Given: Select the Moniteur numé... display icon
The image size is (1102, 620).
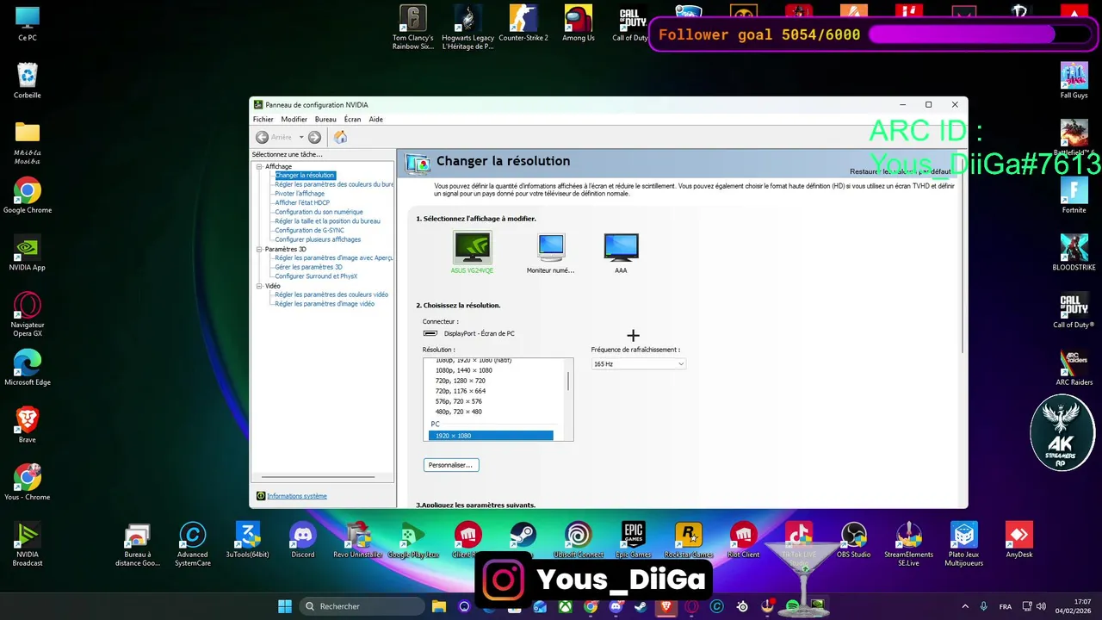Looking at the screenshot, I should pos(551,247).
